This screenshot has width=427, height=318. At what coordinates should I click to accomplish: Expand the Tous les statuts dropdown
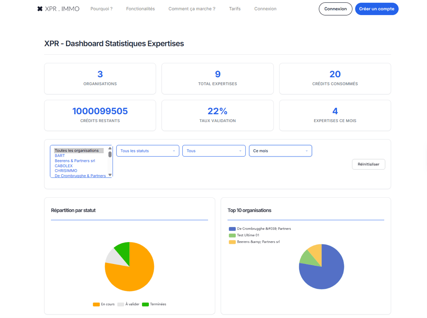[148, 151]
